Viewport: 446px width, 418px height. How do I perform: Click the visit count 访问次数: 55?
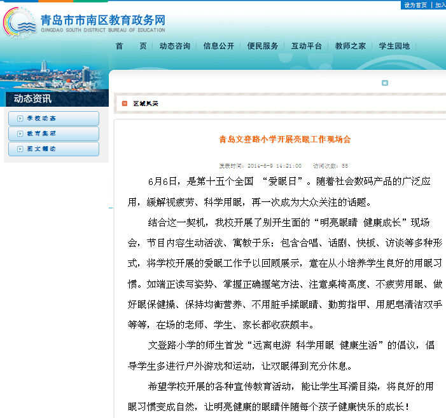(330, 166)
